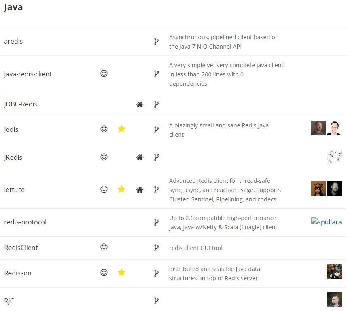
Task: Click the RJC author avatar photo
Action: (x=335, y=300)
